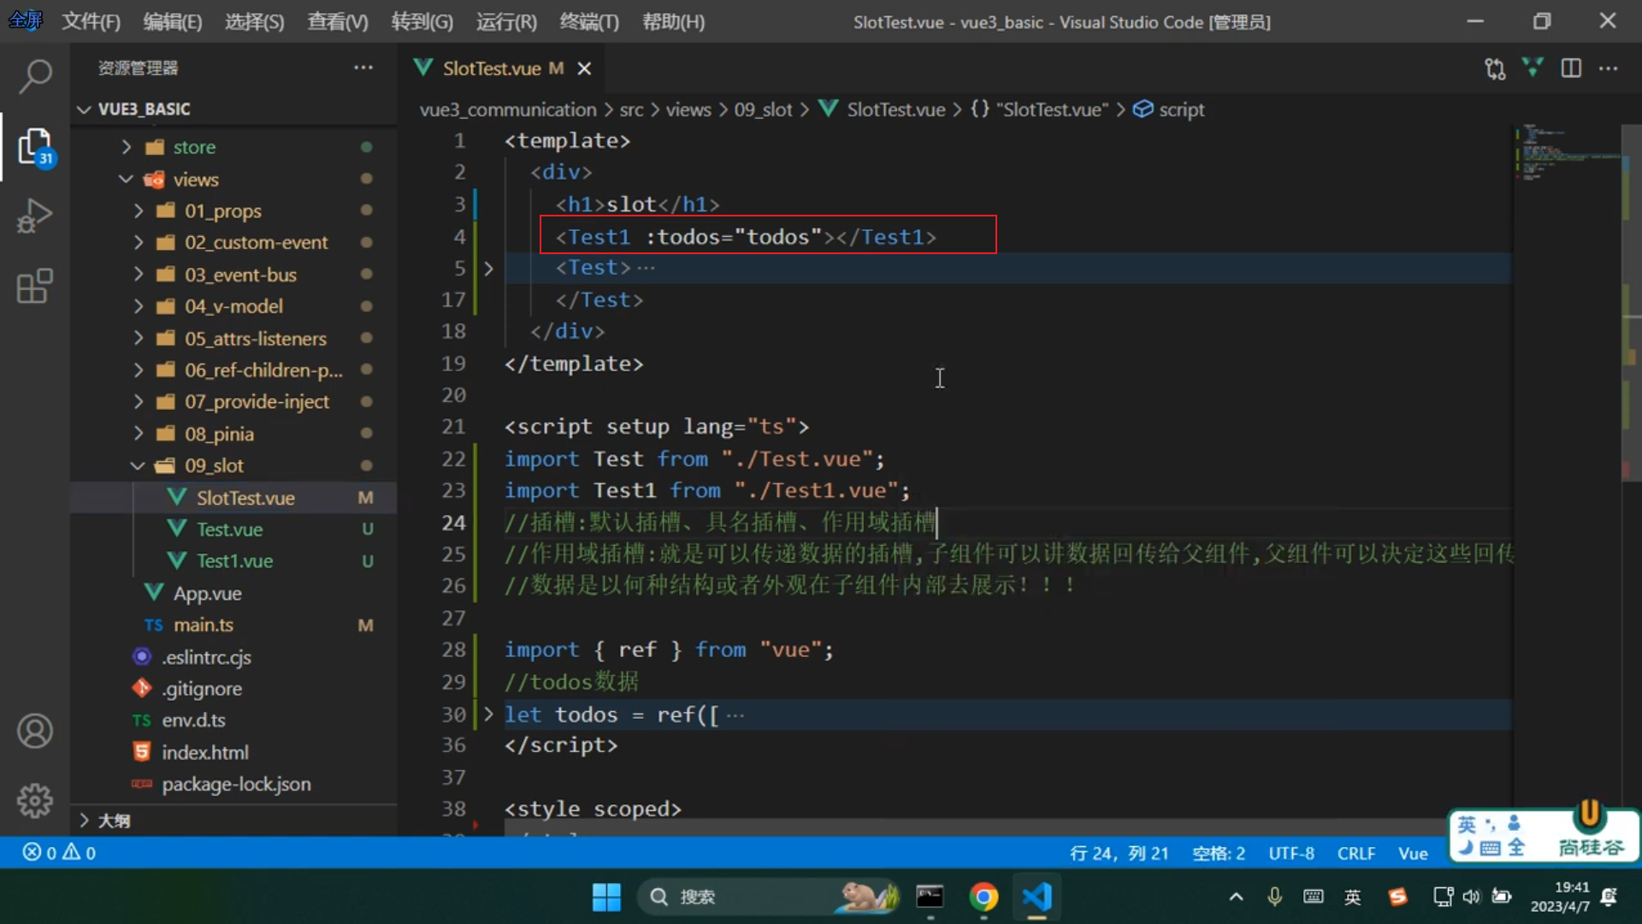Click line and column indicator 行 24, 列 21
This screenshot has width=1642, height=924.
click(1119, 853)
